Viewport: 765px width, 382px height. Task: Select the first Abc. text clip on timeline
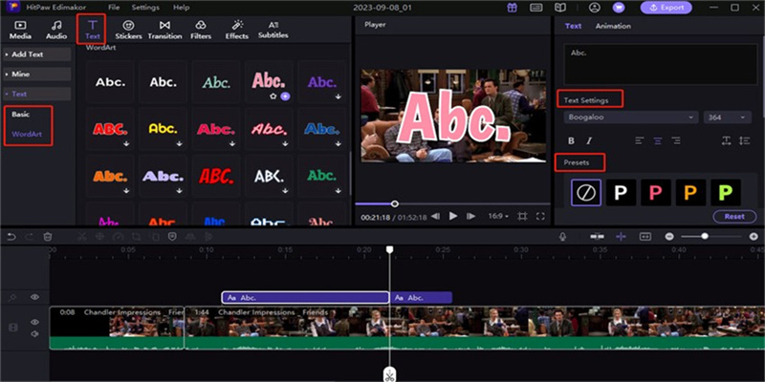[305, 298]
